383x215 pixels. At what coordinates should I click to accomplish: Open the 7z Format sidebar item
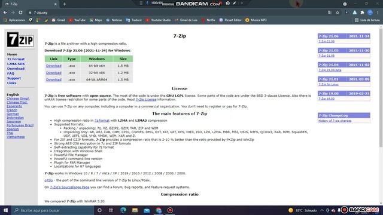pos(16,59)
